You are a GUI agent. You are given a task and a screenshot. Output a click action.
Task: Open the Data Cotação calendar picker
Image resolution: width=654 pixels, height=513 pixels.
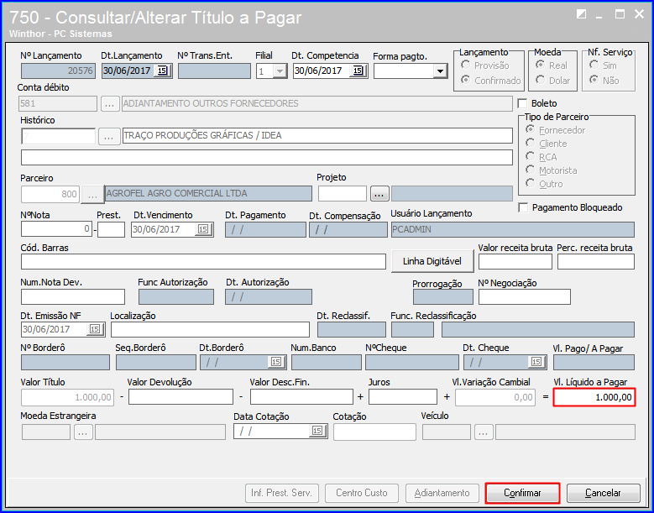(x=317, y=432)
